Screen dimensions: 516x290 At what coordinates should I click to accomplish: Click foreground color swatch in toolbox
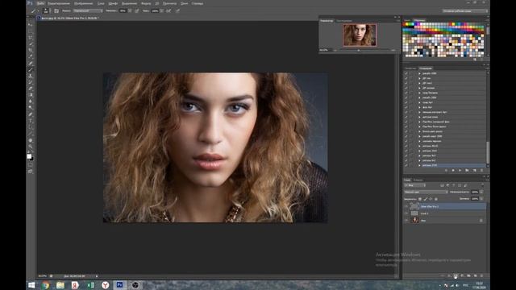[29, 156]
